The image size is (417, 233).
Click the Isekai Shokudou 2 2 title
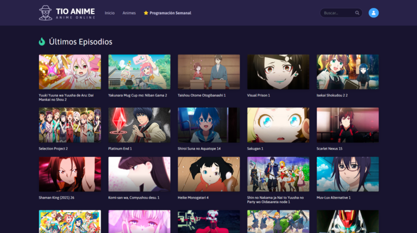point(332,95)
